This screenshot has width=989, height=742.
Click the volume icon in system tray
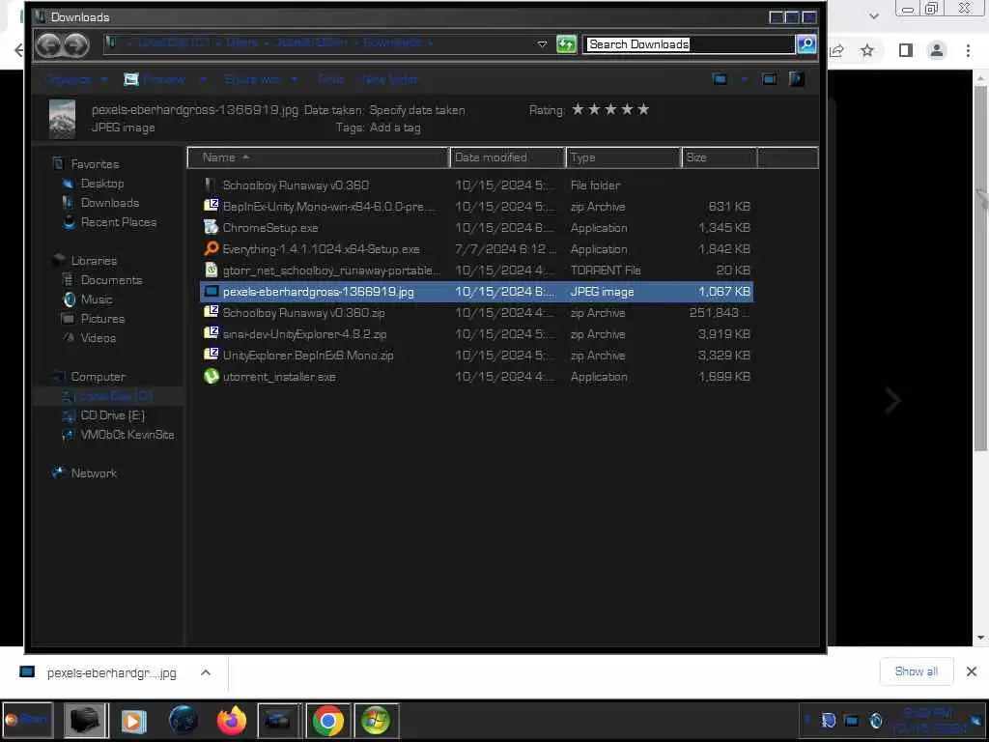[875, 720]
